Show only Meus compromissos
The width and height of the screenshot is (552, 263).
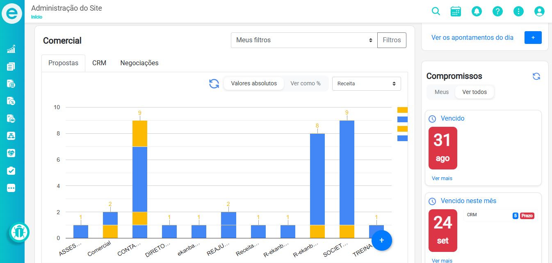tap(442, 92)
